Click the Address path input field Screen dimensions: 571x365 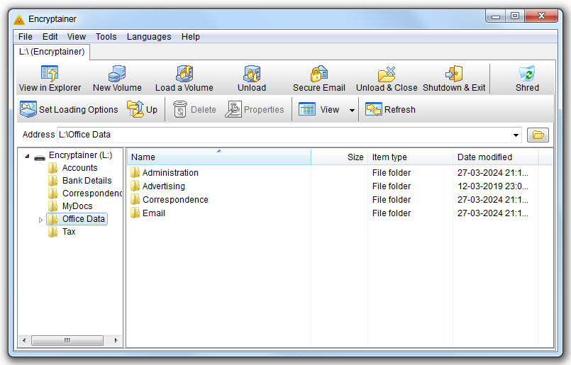click(284, 135)
